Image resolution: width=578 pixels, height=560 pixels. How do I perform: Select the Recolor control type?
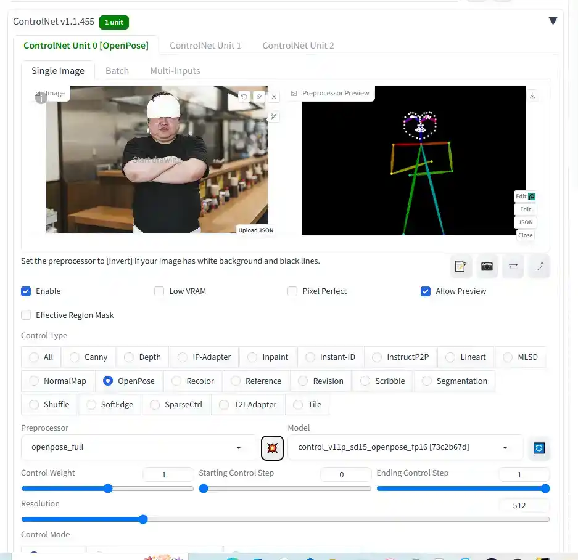(x=193, y=381)
